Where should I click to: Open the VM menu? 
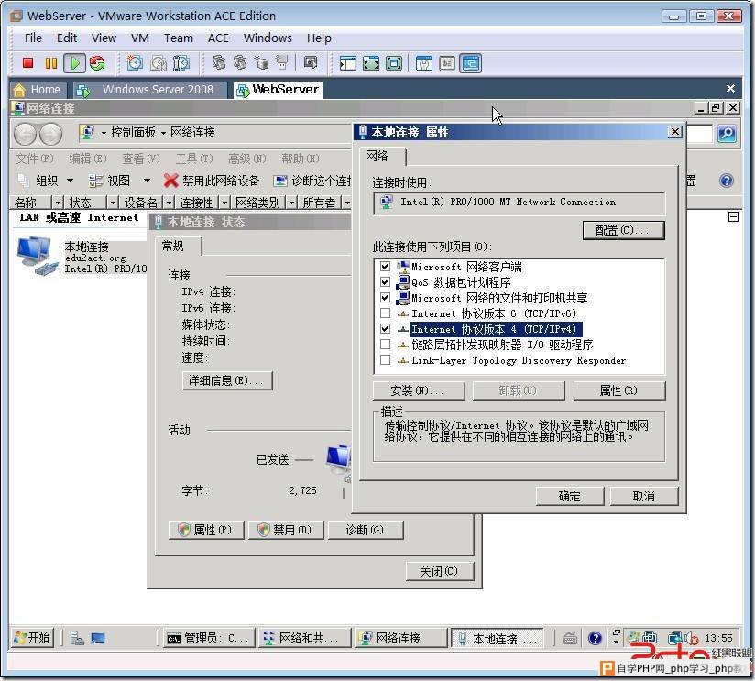(139, 38)
